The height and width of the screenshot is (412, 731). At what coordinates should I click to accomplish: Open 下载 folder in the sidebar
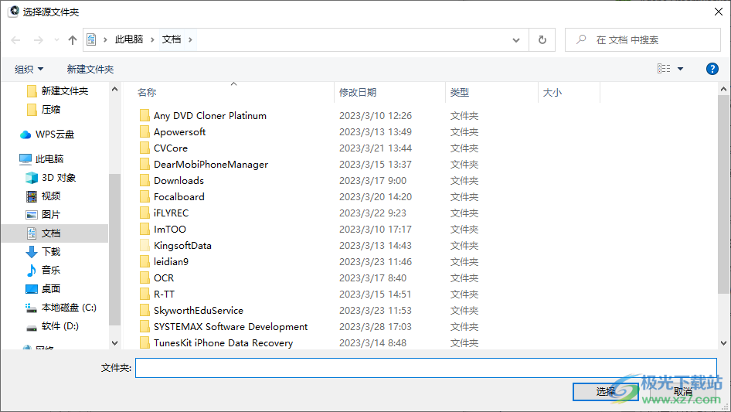(50, 252)
